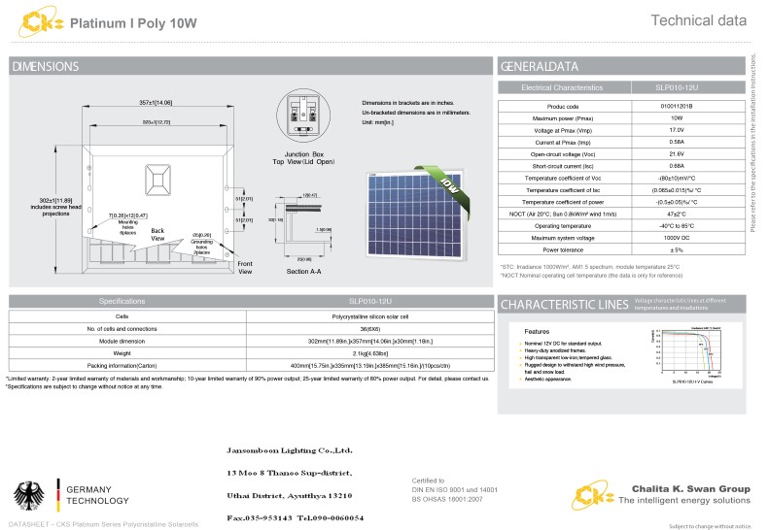The height and width of the screenshot is (530, 769).
Task: Click 'Voltage at Pmax (Vmp)' label
Action: coord(563,131)
